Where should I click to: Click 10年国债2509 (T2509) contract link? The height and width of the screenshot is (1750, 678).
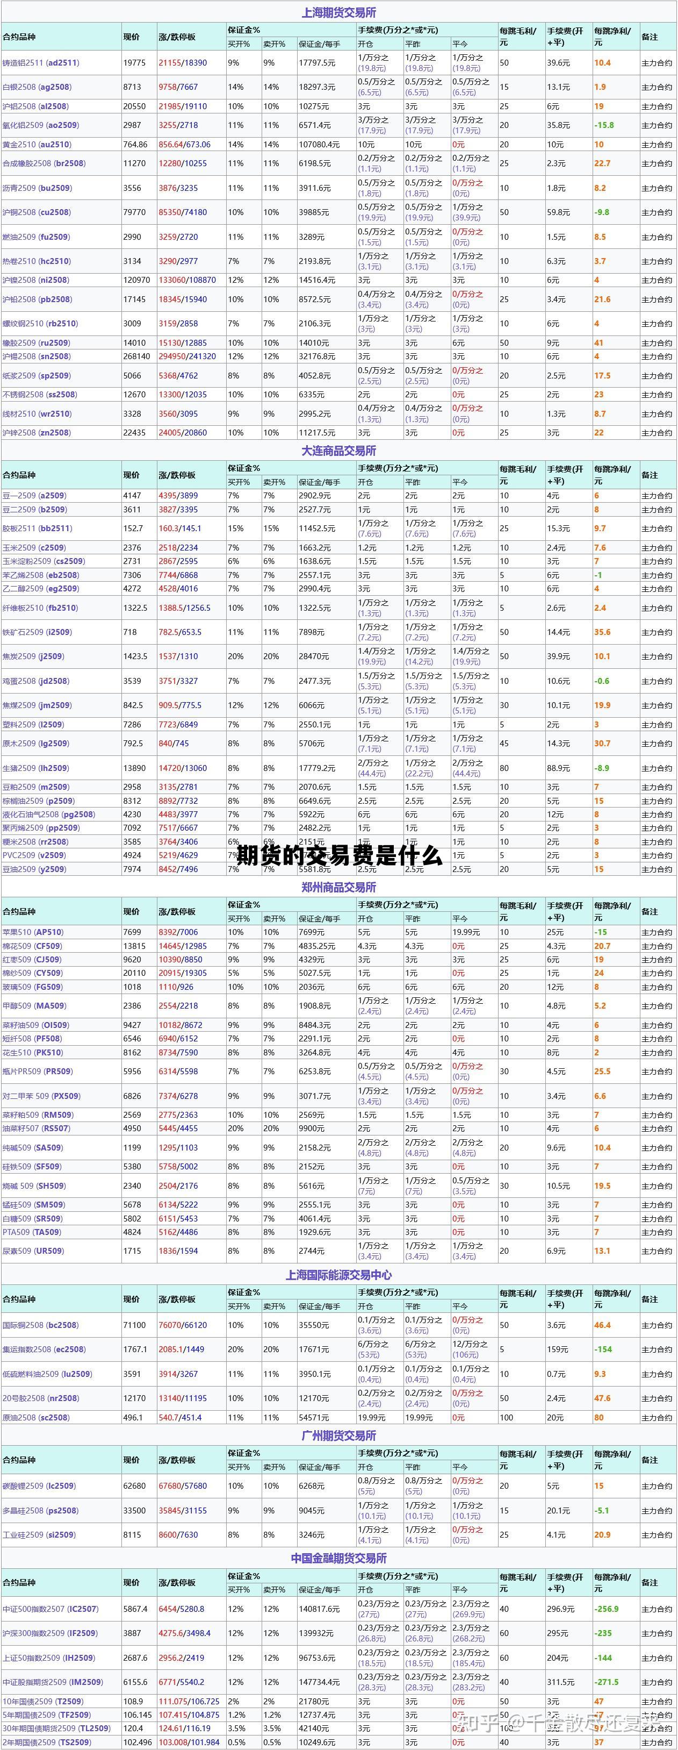tap(43, 1701)
